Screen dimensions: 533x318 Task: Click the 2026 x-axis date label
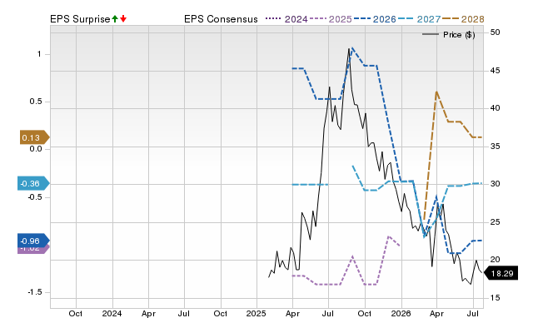[x=401, y=313]
